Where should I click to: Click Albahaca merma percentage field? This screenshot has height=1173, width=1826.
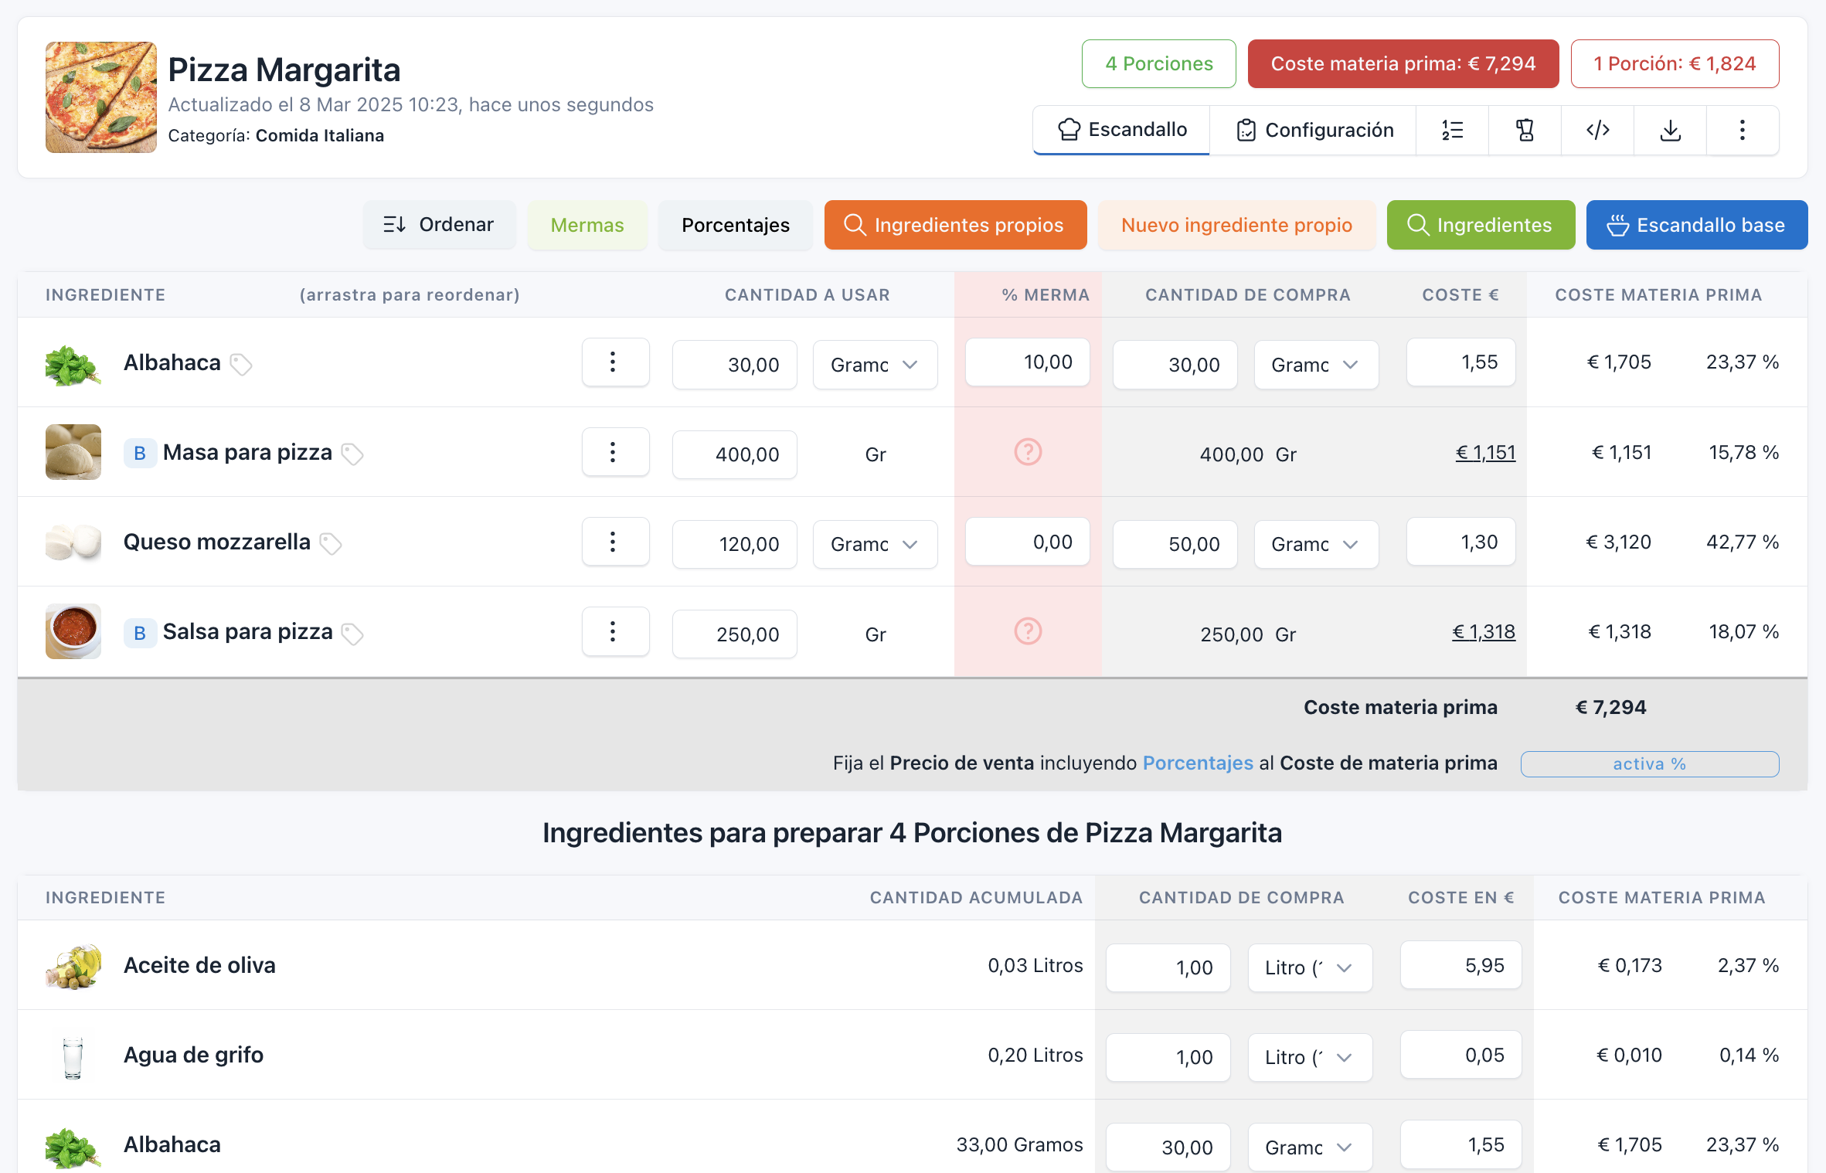(1028, 362)
